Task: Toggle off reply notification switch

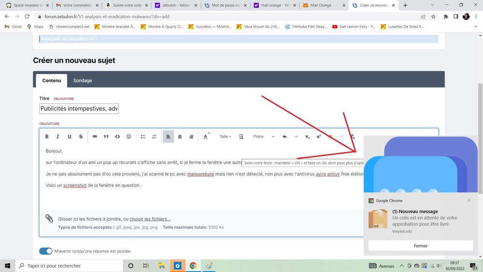Action: 45,251
